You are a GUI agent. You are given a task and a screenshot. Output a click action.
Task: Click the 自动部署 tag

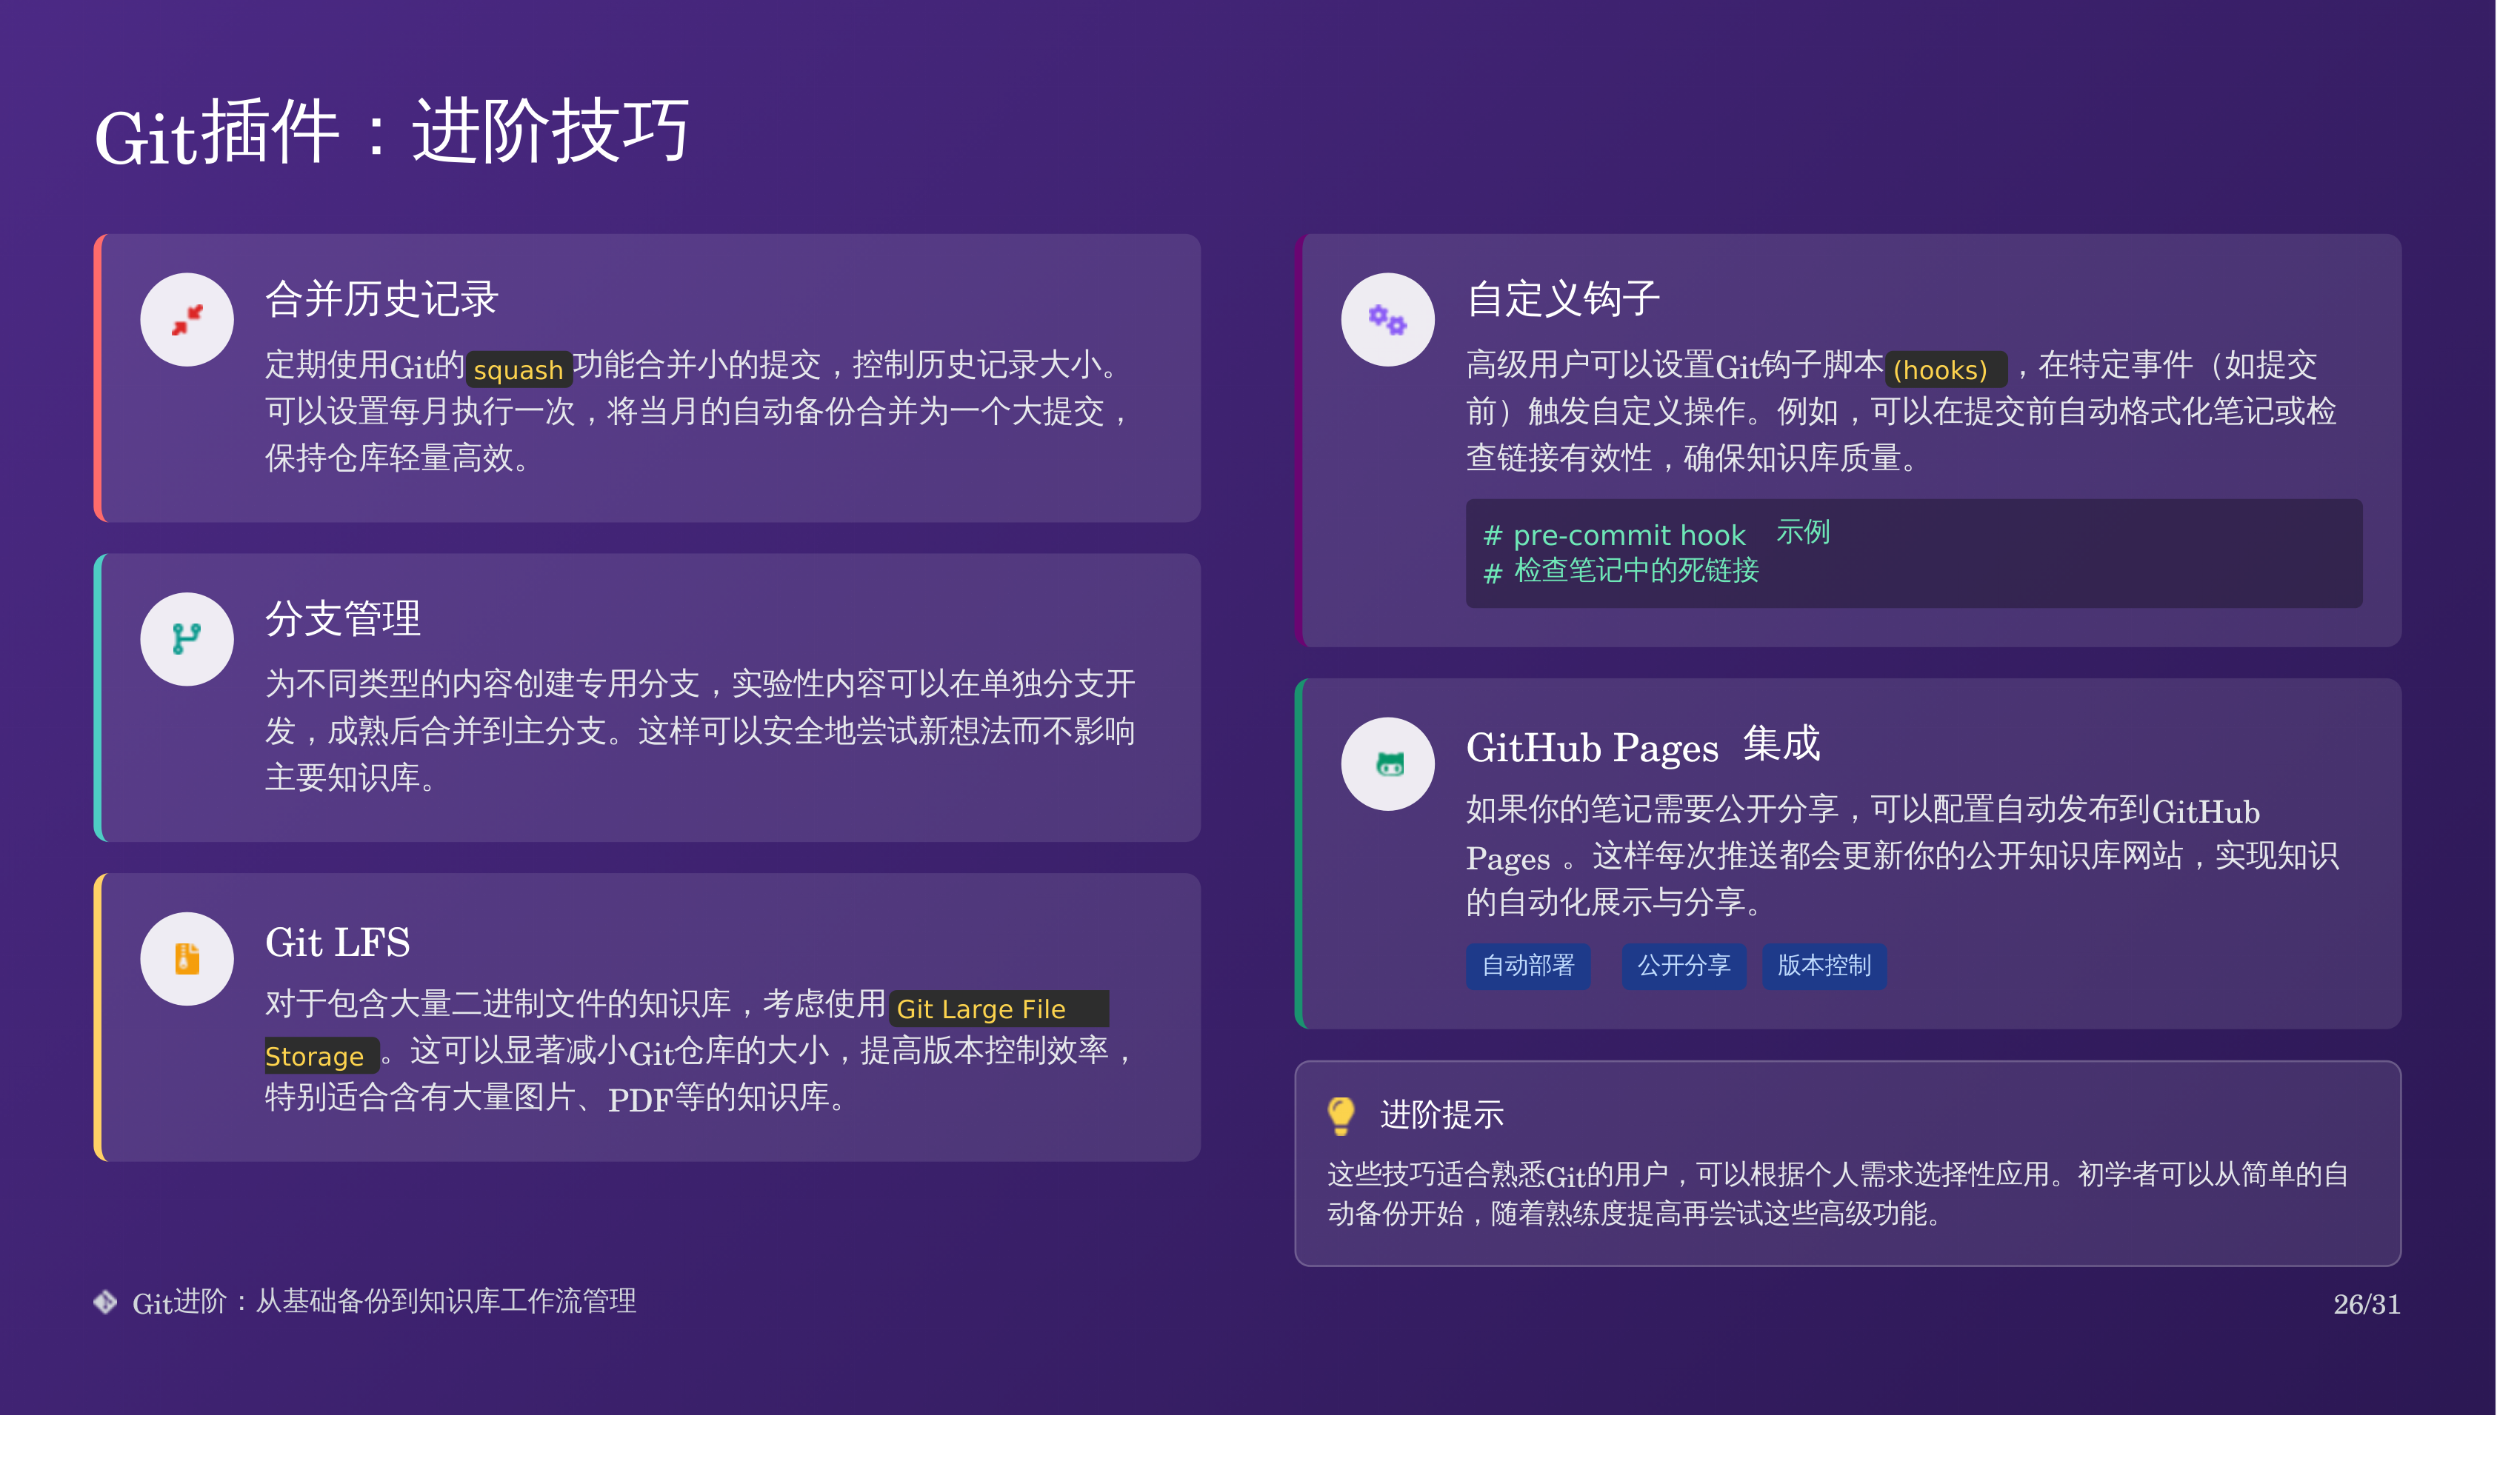[1527, 966]
